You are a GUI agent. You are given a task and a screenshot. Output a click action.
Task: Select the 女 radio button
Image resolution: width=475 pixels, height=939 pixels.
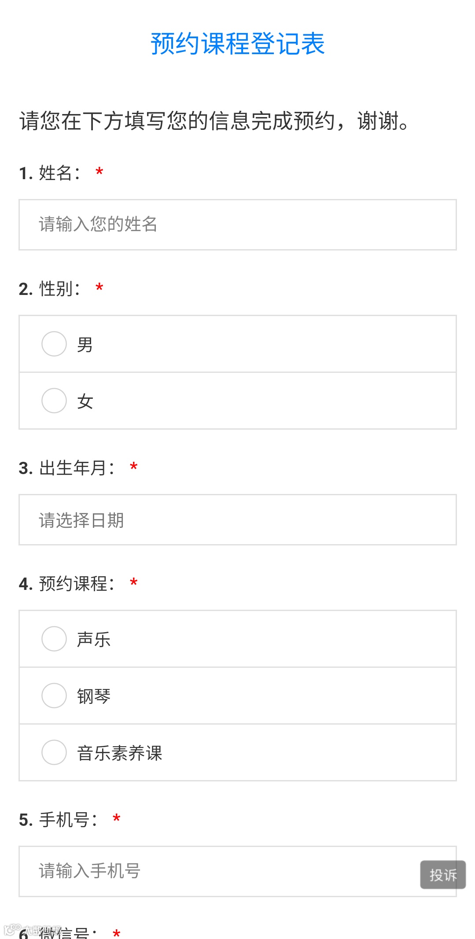54,401
